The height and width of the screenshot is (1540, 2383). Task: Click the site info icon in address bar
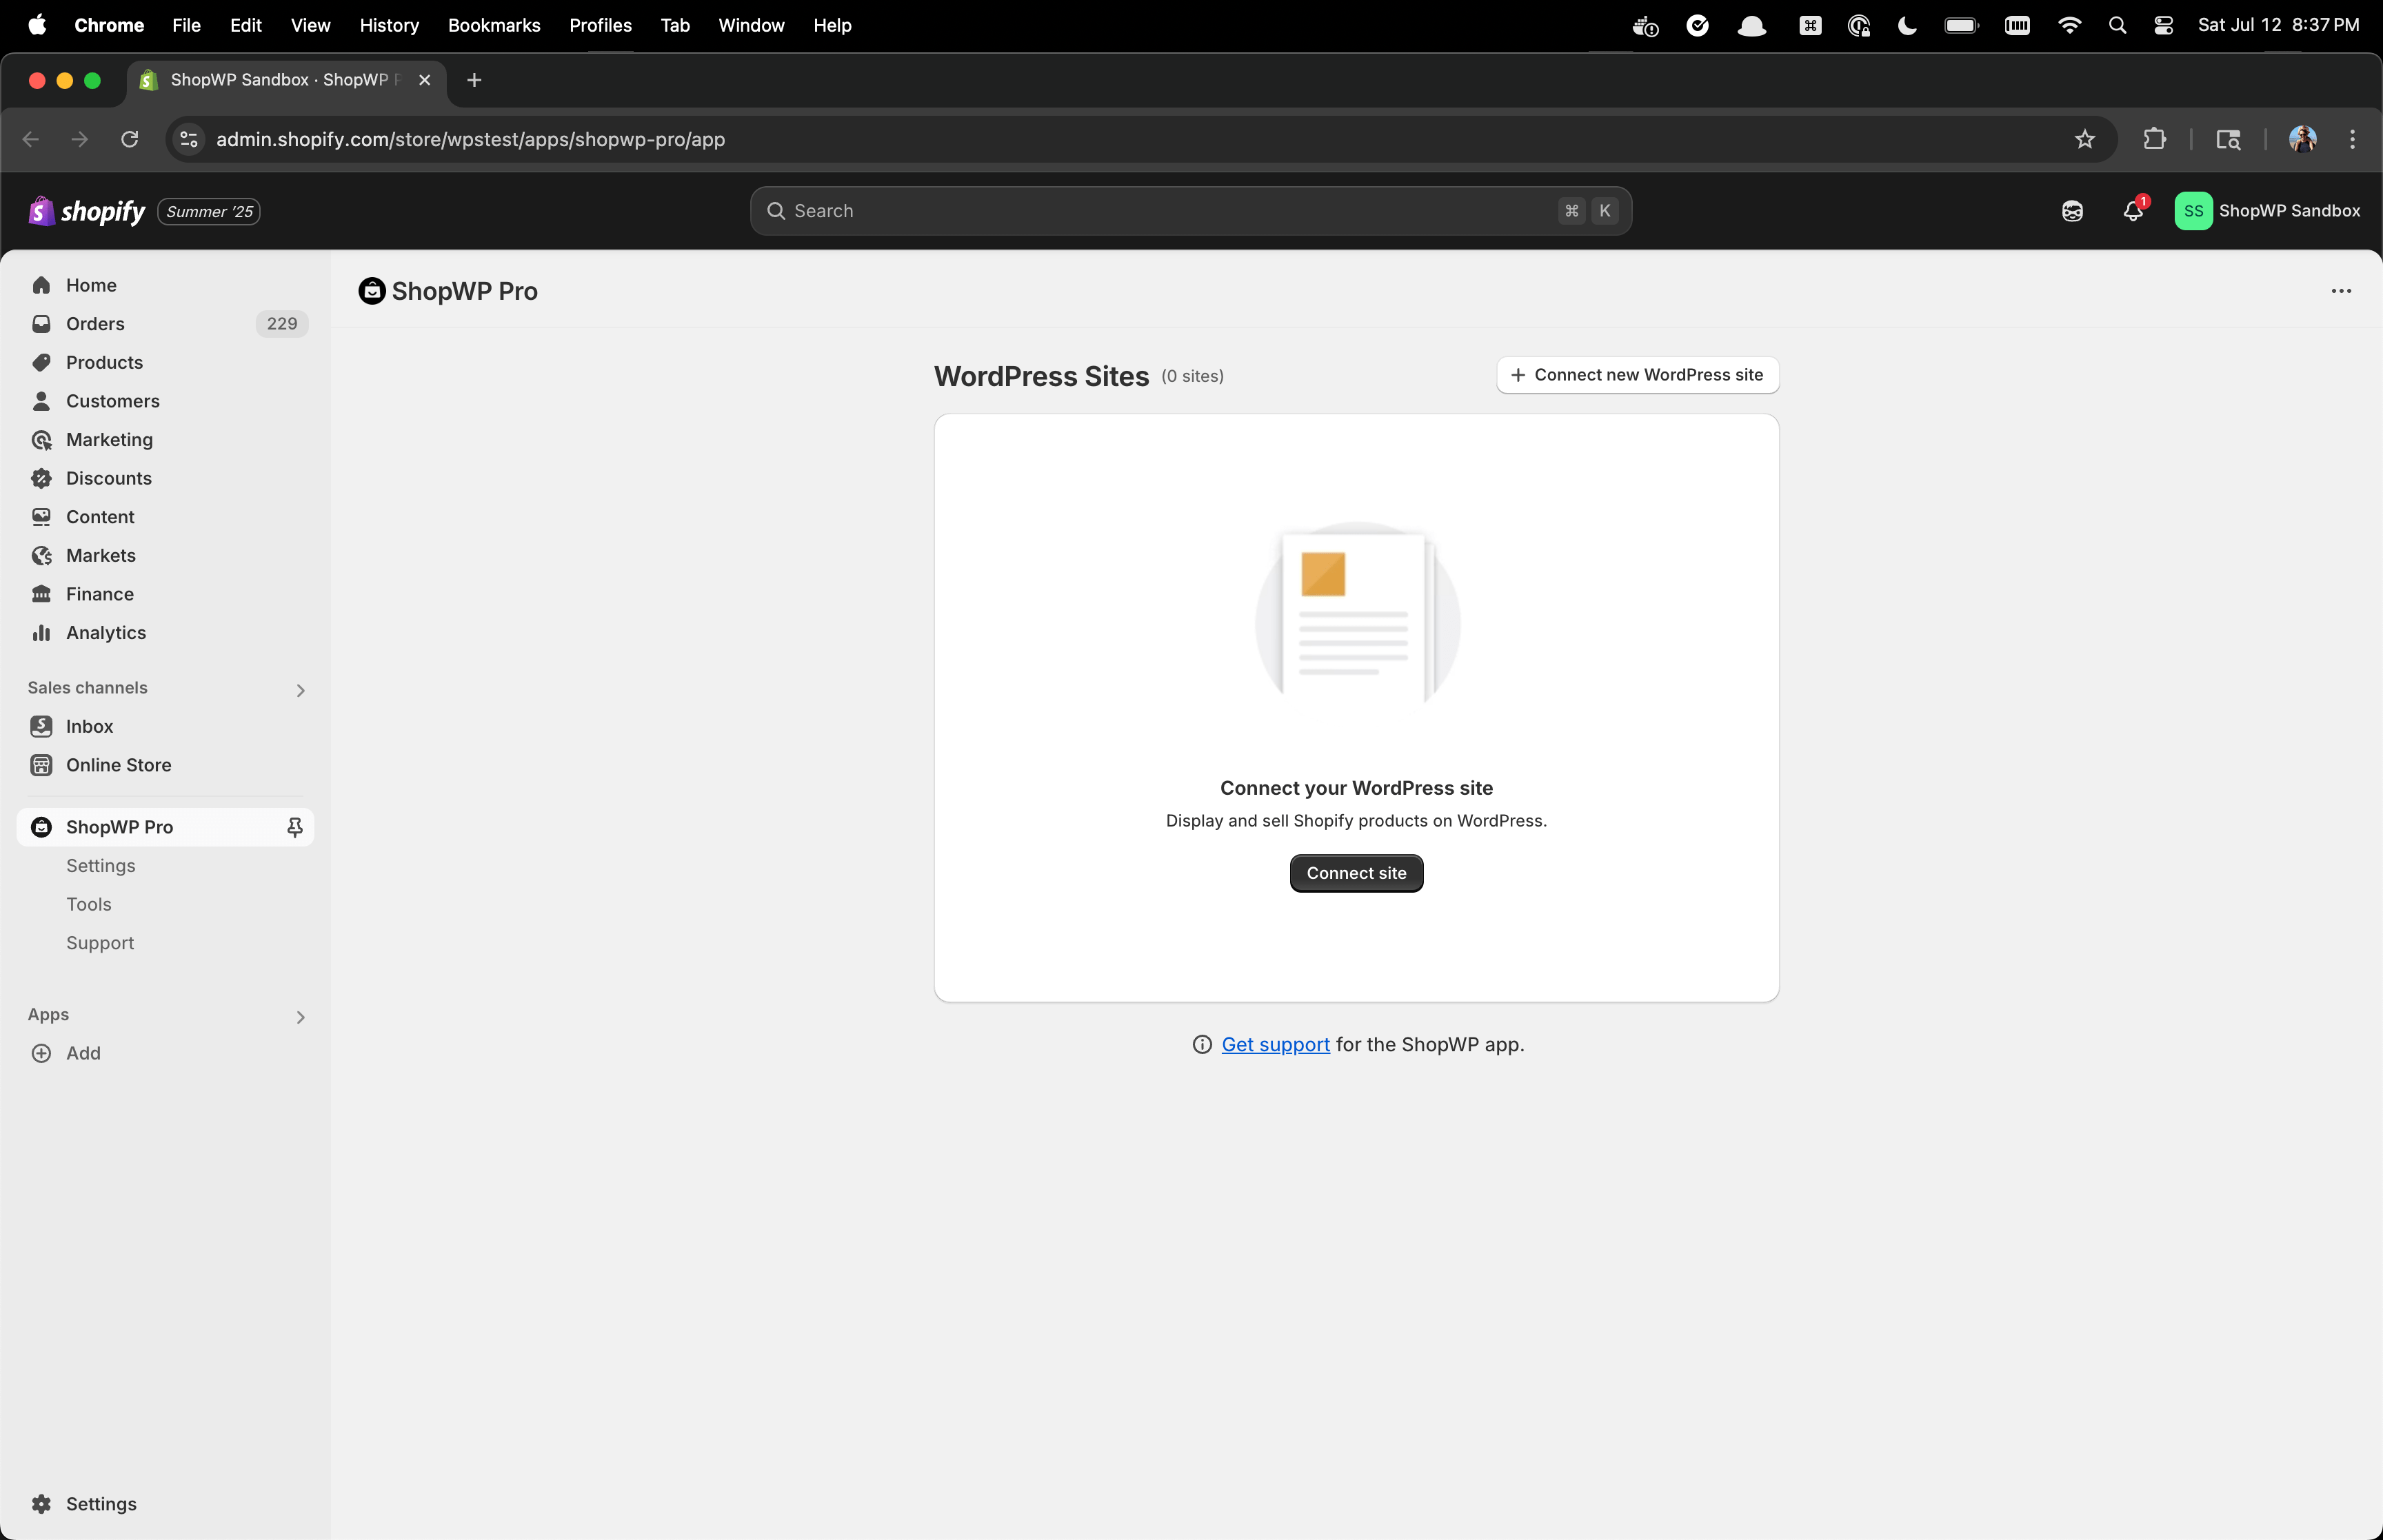point(189,139)
